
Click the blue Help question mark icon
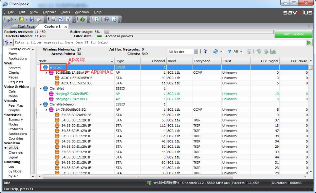(x=107, y=20)
